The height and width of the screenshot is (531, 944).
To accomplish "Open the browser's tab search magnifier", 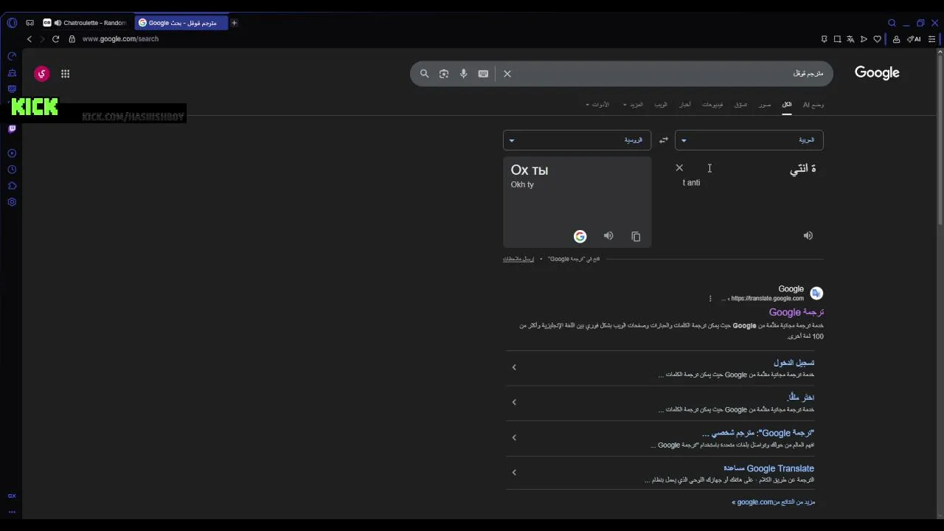I will coord(892,23).
